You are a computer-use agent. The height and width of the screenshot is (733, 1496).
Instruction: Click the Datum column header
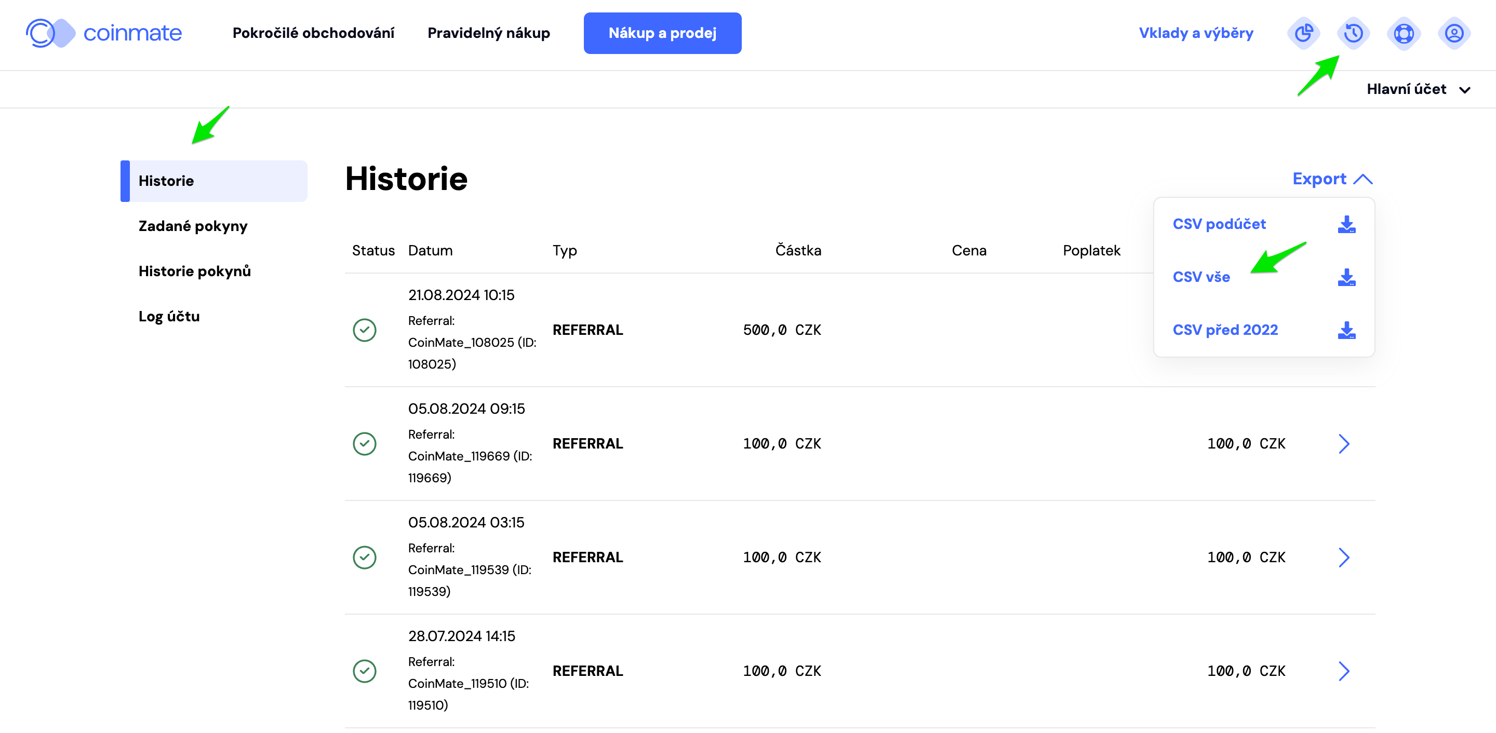430,251
